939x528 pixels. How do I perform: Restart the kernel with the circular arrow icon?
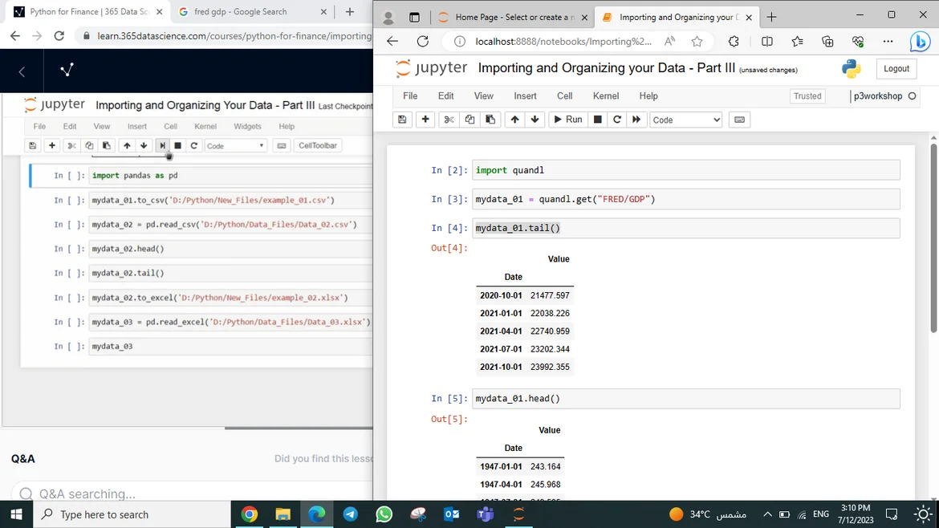tap(617, 120)
